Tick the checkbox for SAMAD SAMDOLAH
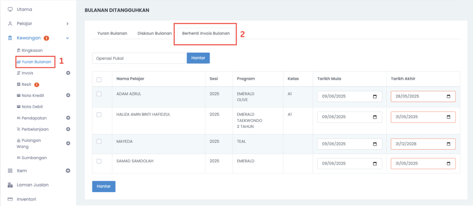 tap(99, 161)
